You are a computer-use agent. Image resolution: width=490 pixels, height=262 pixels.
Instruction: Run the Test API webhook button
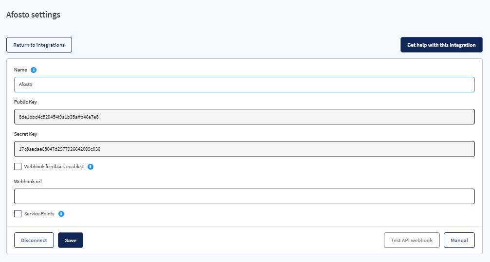412,240
